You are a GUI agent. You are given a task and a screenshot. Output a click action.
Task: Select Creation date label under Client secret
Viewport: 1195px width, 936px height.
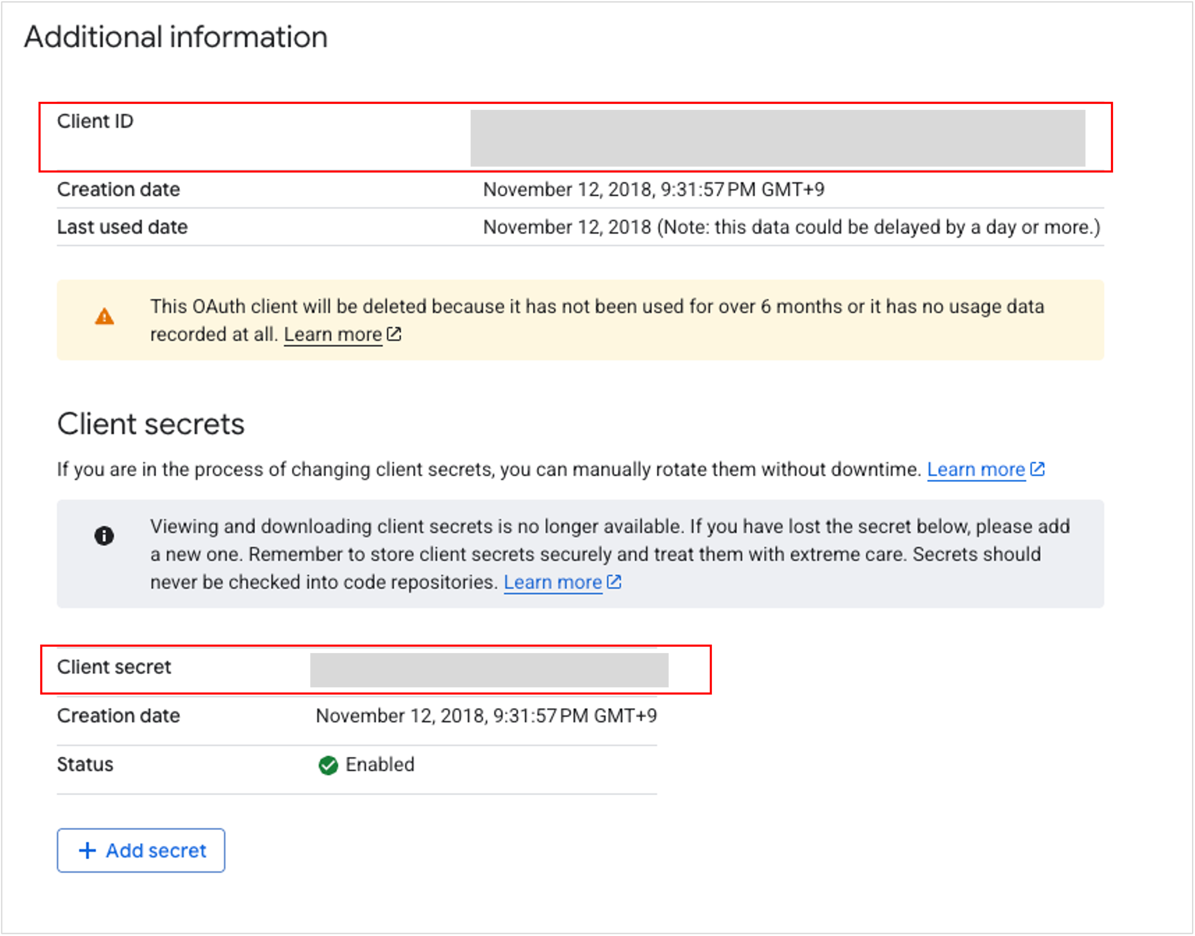tap(118, 716)
